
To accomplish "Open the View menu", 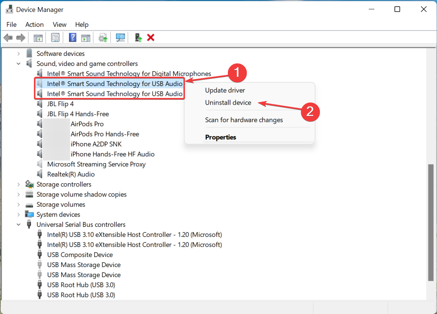I will click(x=60, y=25).
